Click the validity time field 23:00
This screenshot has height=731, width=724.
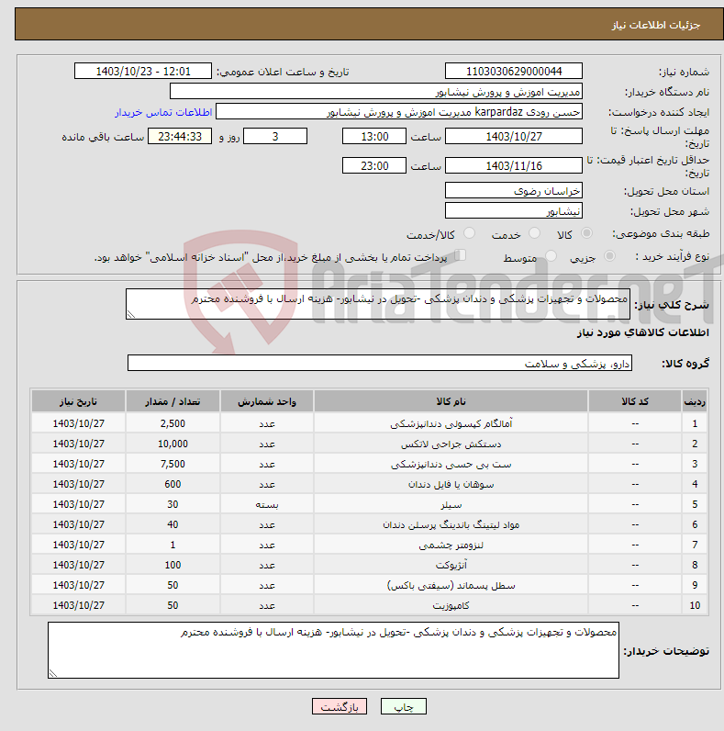coord(374,165)
